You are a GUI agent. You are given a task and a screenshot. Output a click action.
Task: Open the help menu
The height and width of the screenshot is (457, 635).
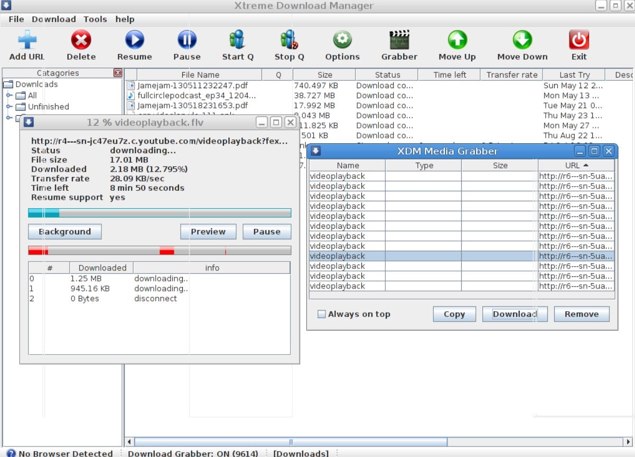(x=125, y=19)
